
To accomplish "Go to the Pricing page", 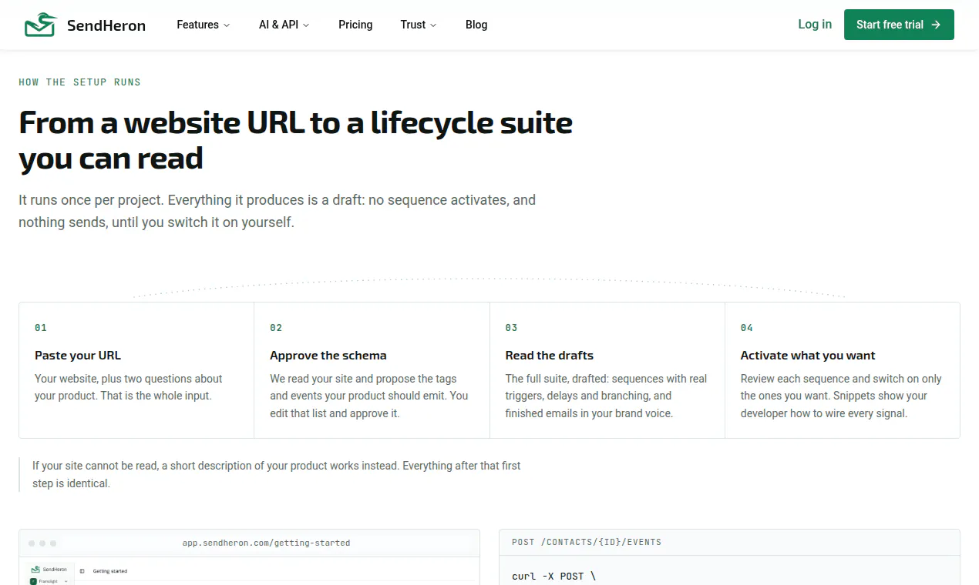I will [355, 25].
